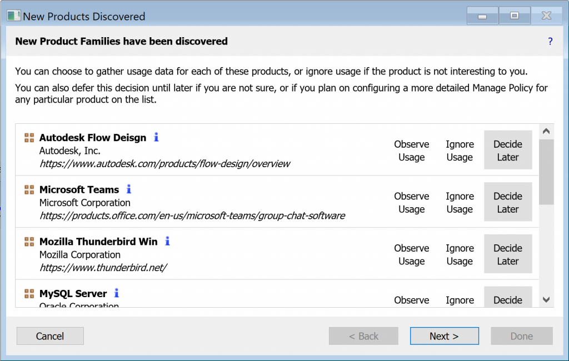Viewport: 569px width, 361px height.
Task: Click the product list scroll up arrow
Action: pyautogui.click(x=546, y=131)
